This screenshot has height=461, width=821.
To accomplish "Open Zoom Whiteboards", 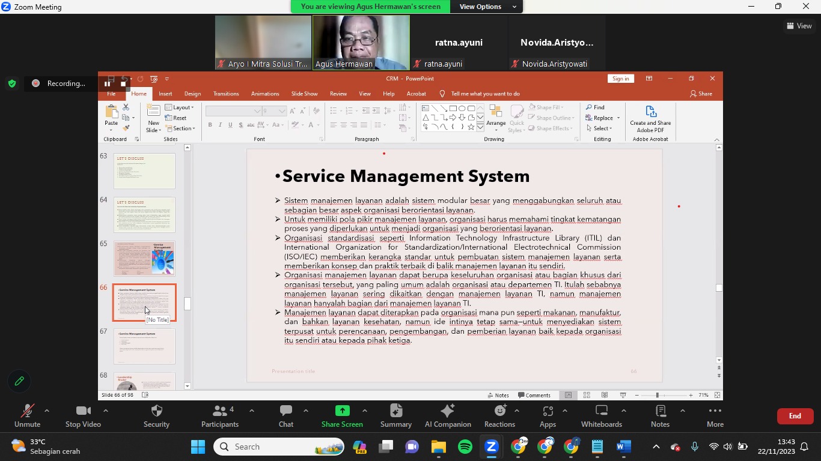I will [602, 415].
